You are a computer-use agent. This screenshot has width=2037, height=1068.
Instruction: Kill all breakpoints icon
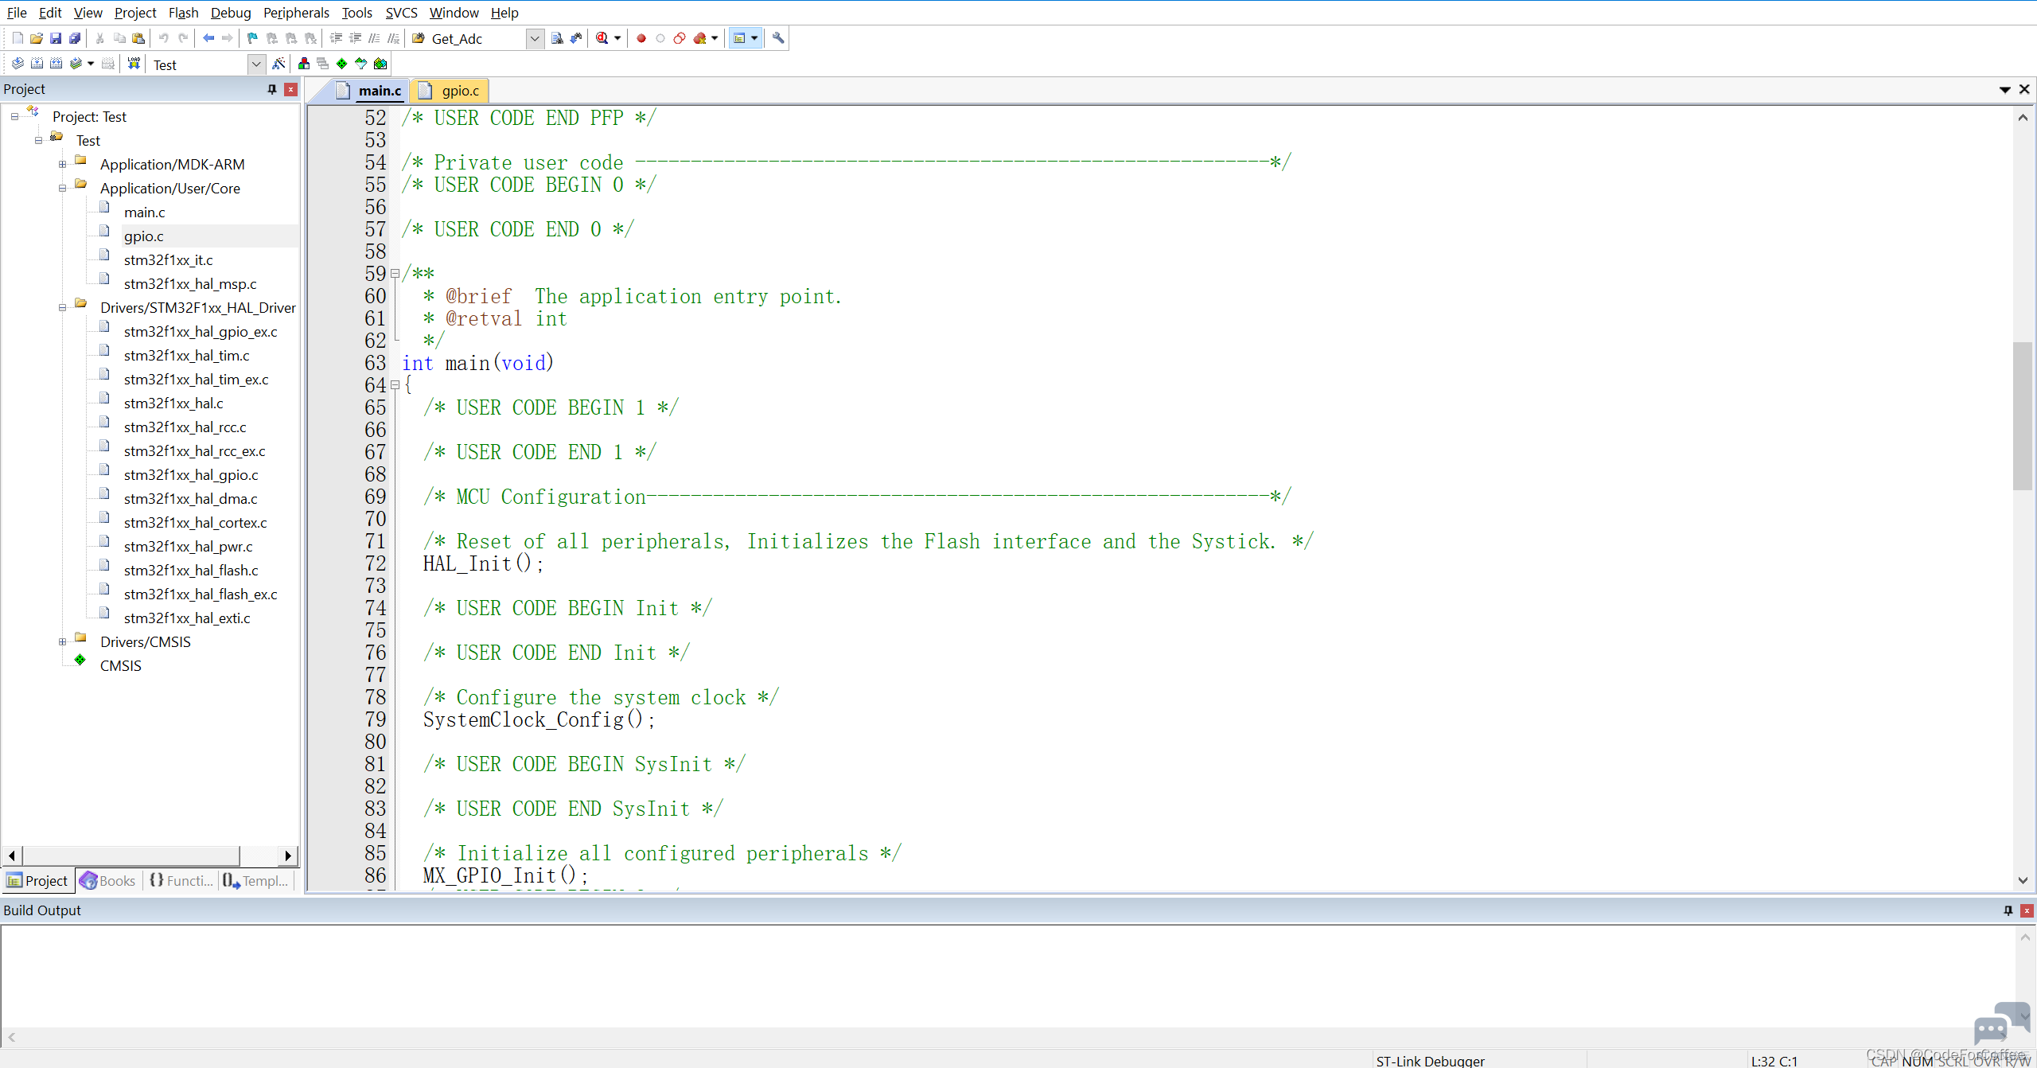tap(700, 38)
